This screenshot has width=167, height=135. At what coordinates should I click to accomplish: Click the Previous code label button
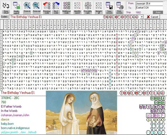coord(47,12)
